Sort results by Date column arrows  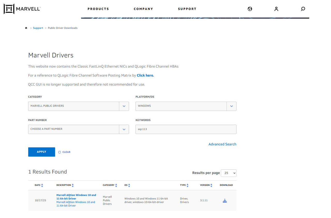coord(42,185)
